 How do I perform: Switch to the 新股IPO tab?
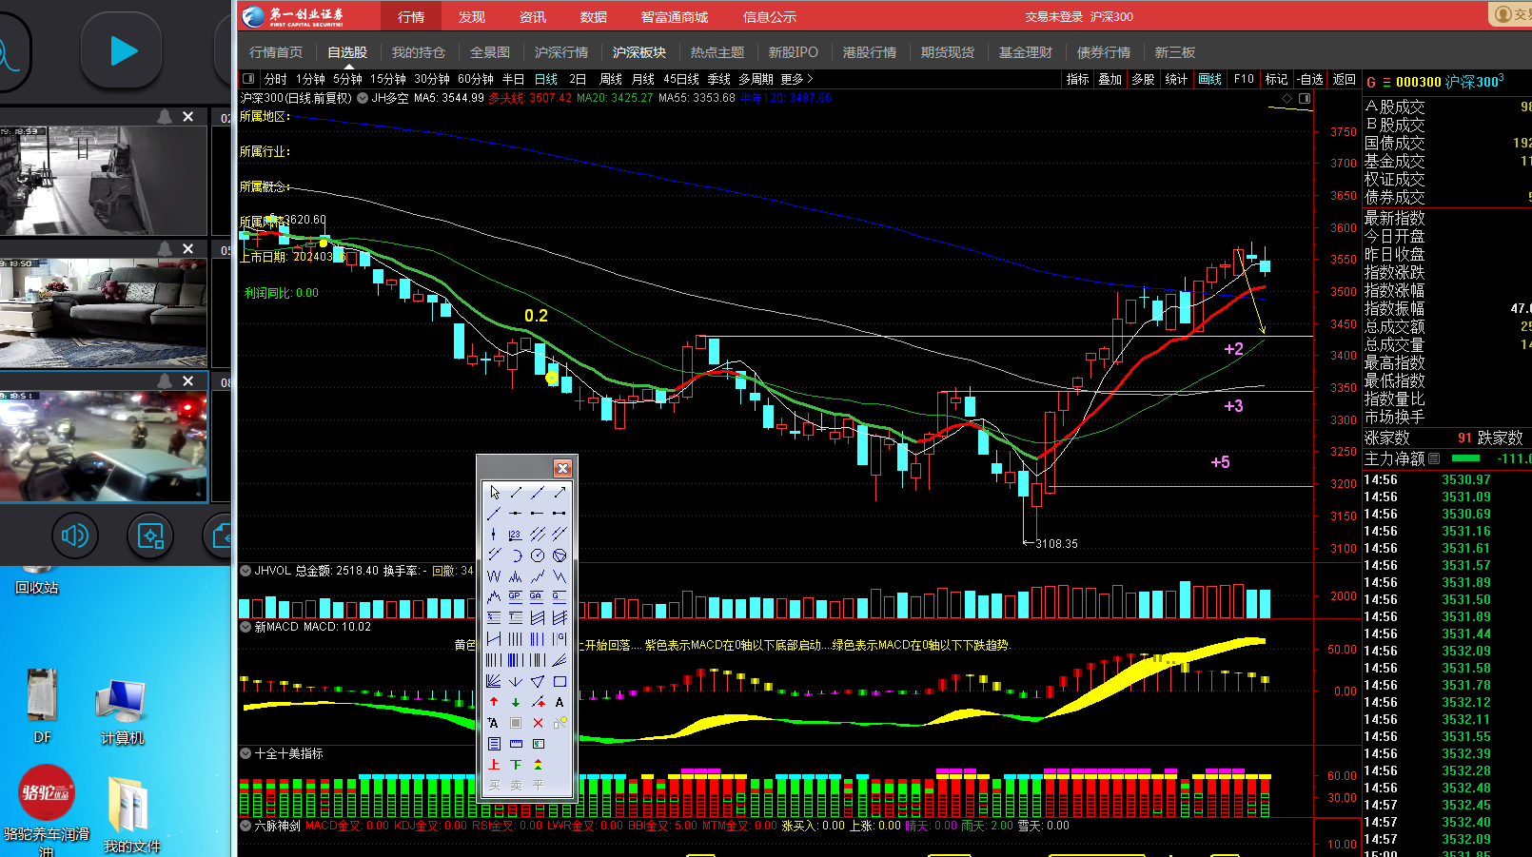pyautogui.click(x=794, y=52)
